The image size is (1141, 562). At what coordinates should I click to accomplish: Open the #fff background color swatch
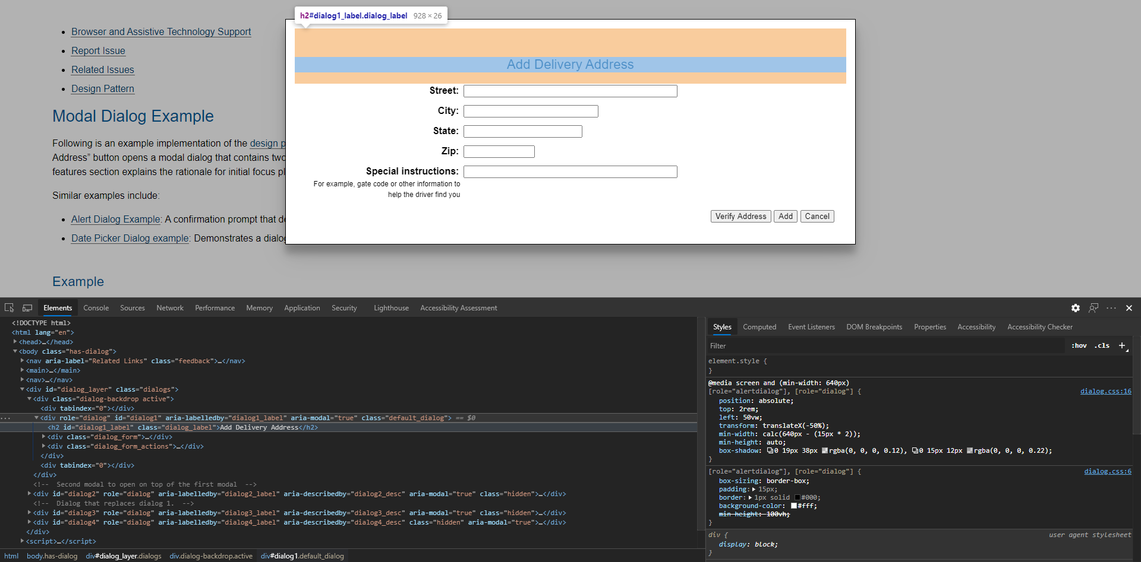[x=793, y=506]
